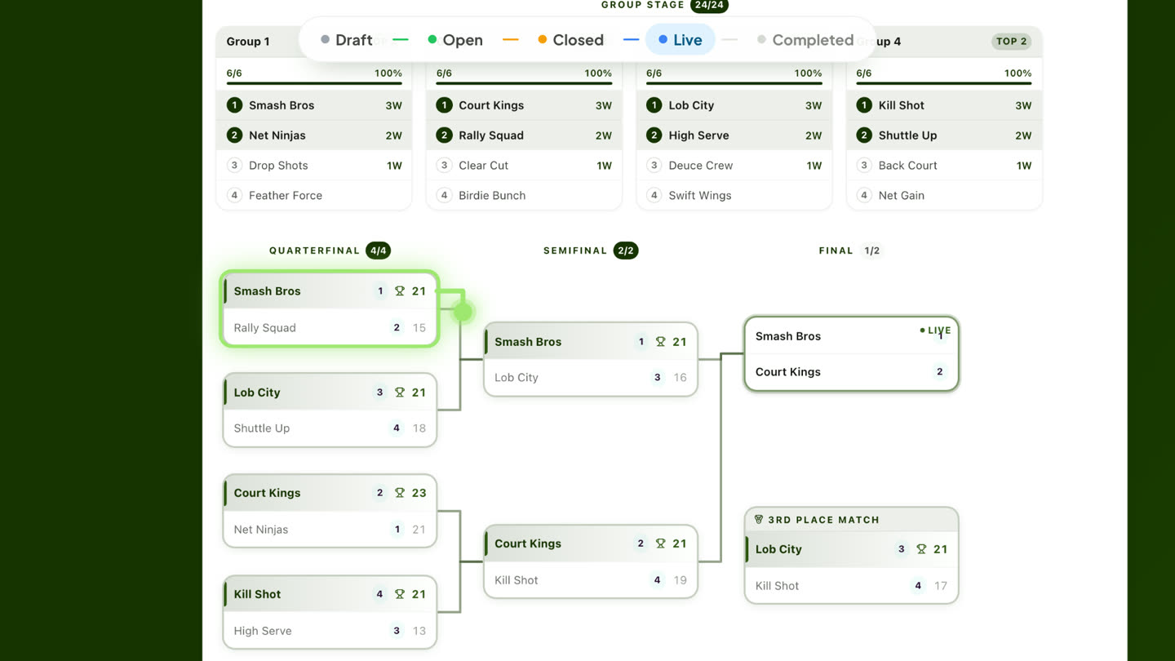Screen dimensions: 1175x661
Task: Select the Rally Squad row in the highlighted quarterfinal
Action: (x=330, y=328)
